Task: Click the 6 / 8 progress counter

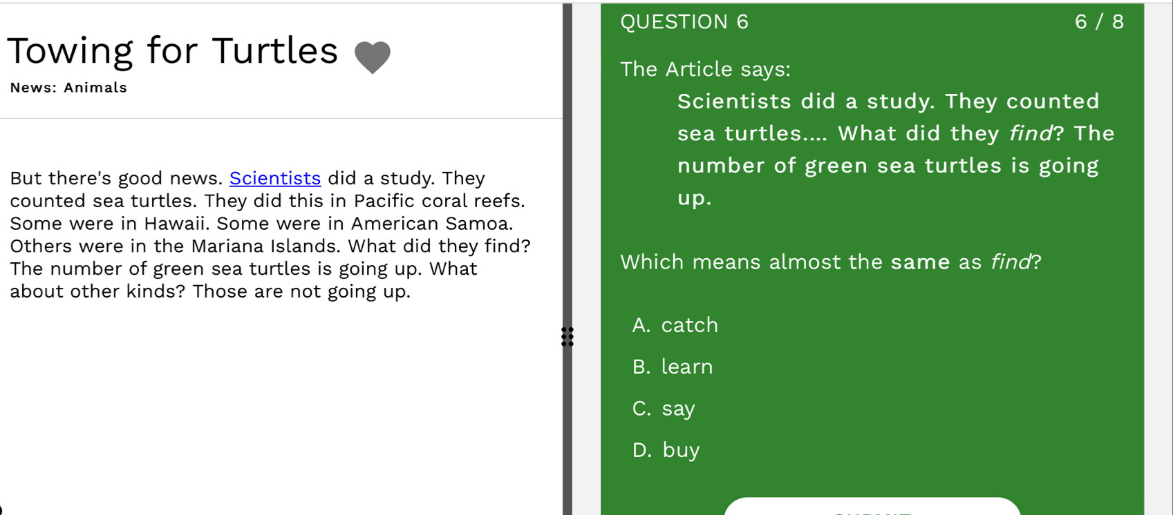Action: point(1099,22)
